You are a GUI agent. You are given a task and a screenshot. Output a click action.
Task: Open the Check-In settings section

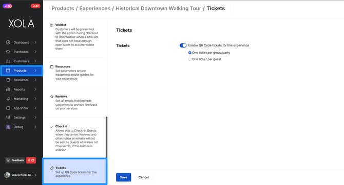click(x=74, y=138)
